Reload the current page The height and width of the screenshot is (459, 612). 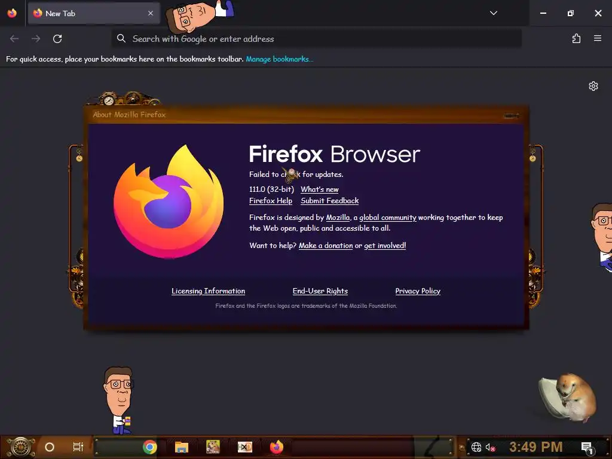pyautogui.click(x=57, y=39)
